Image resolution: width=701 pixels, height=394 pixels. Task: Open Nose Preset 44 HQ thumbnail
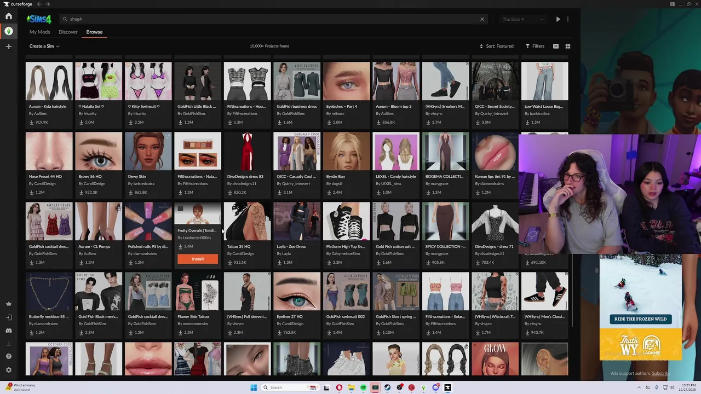[49, 151]
